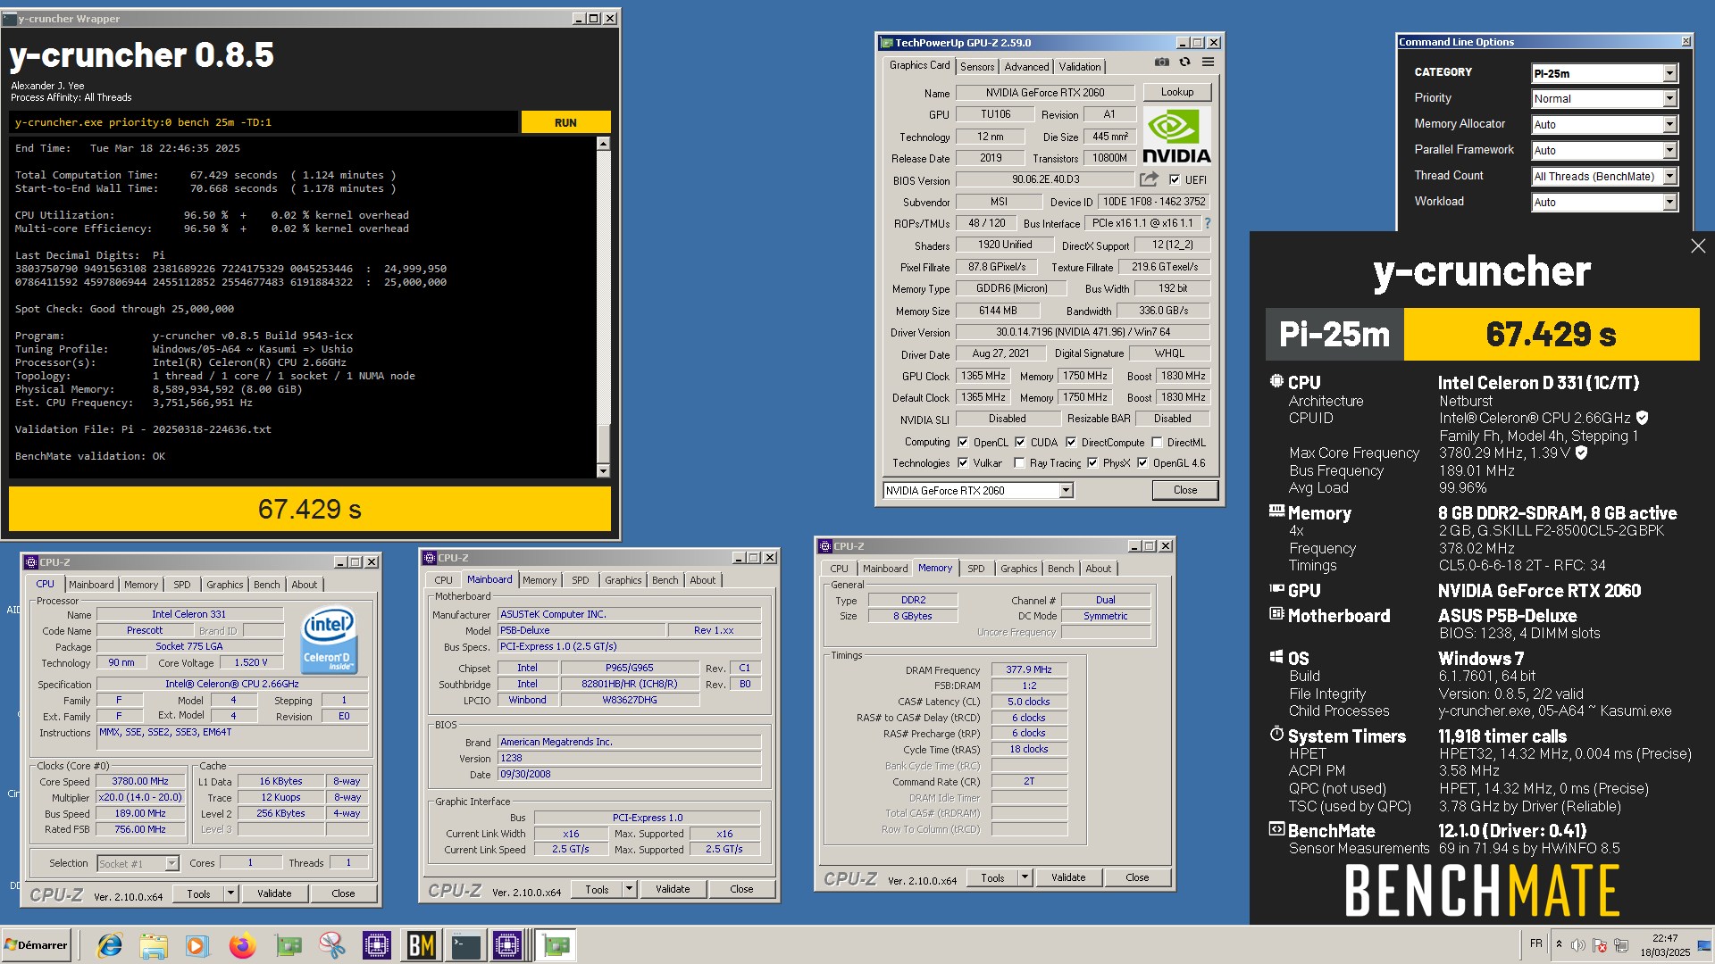Toggle the UEFI checkbox in GPU-Z

click(x=1175, y=179)
